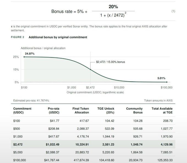Click the highlighted $2,472 commitment cell
Image resolution: width=187 pixels, height=163 pixels.
coord(18,144)
